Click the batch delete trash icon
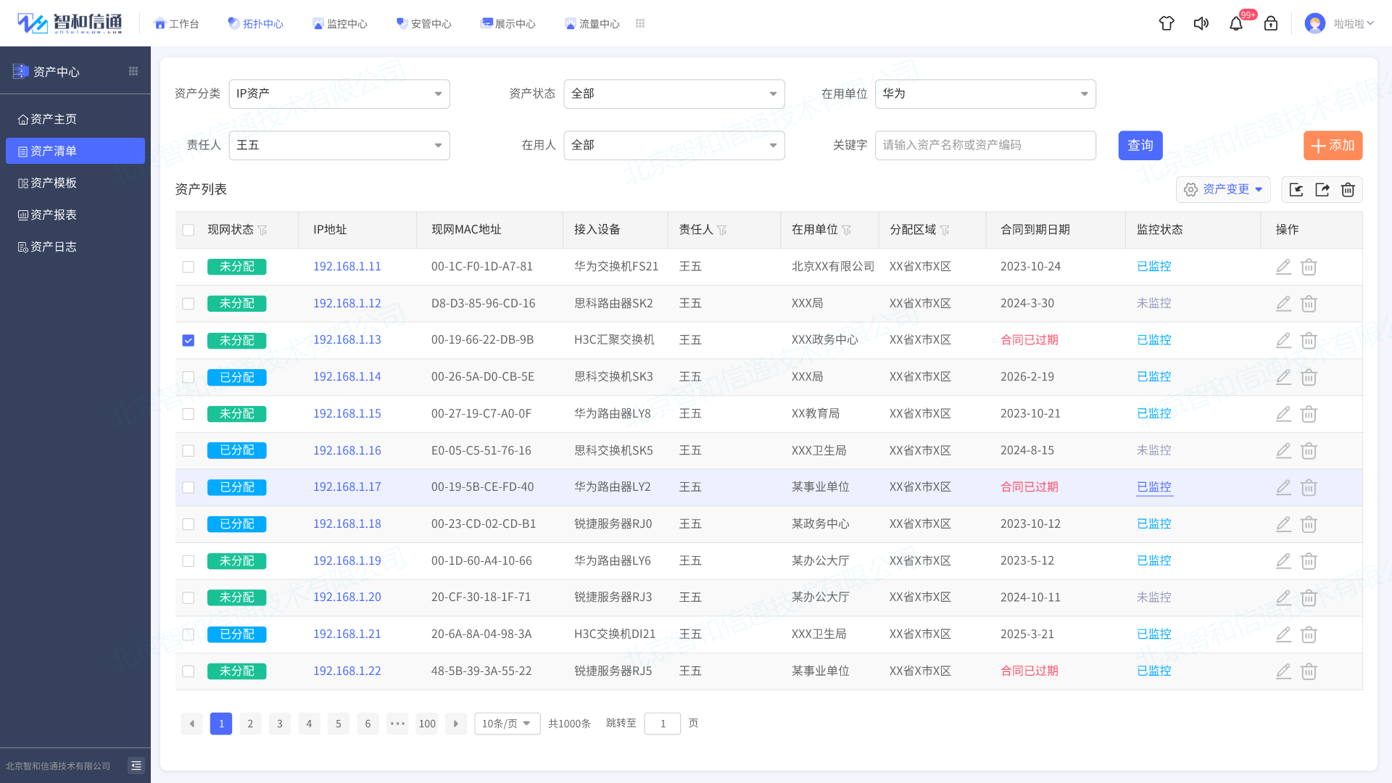1392x783 pixels. [x=1348, y=189]
